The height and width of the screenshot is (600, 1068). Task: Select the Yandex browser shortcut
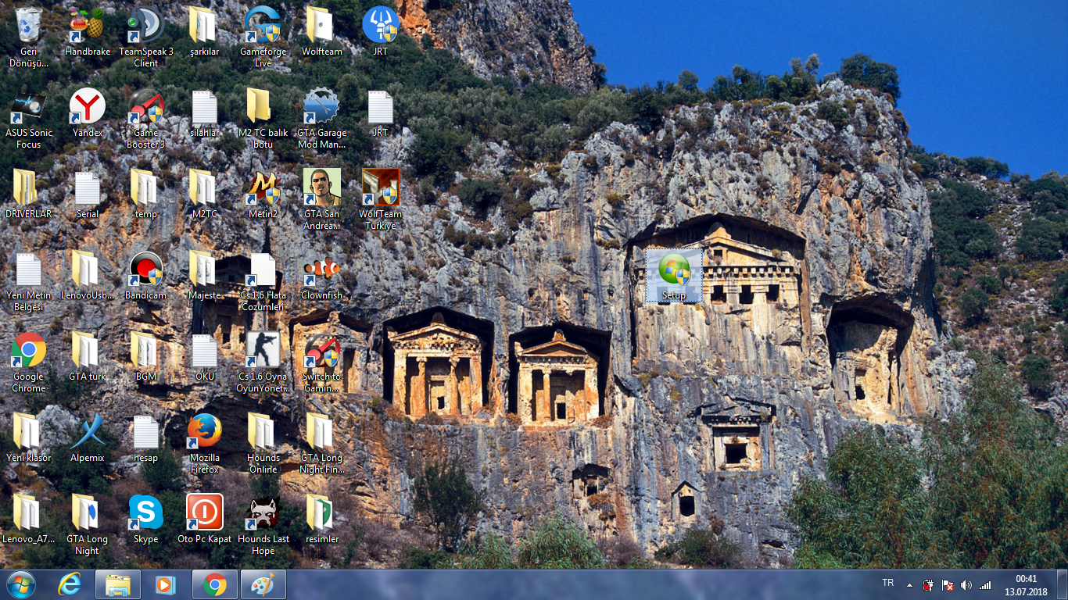pyautogui.click(x=88, y=113)
